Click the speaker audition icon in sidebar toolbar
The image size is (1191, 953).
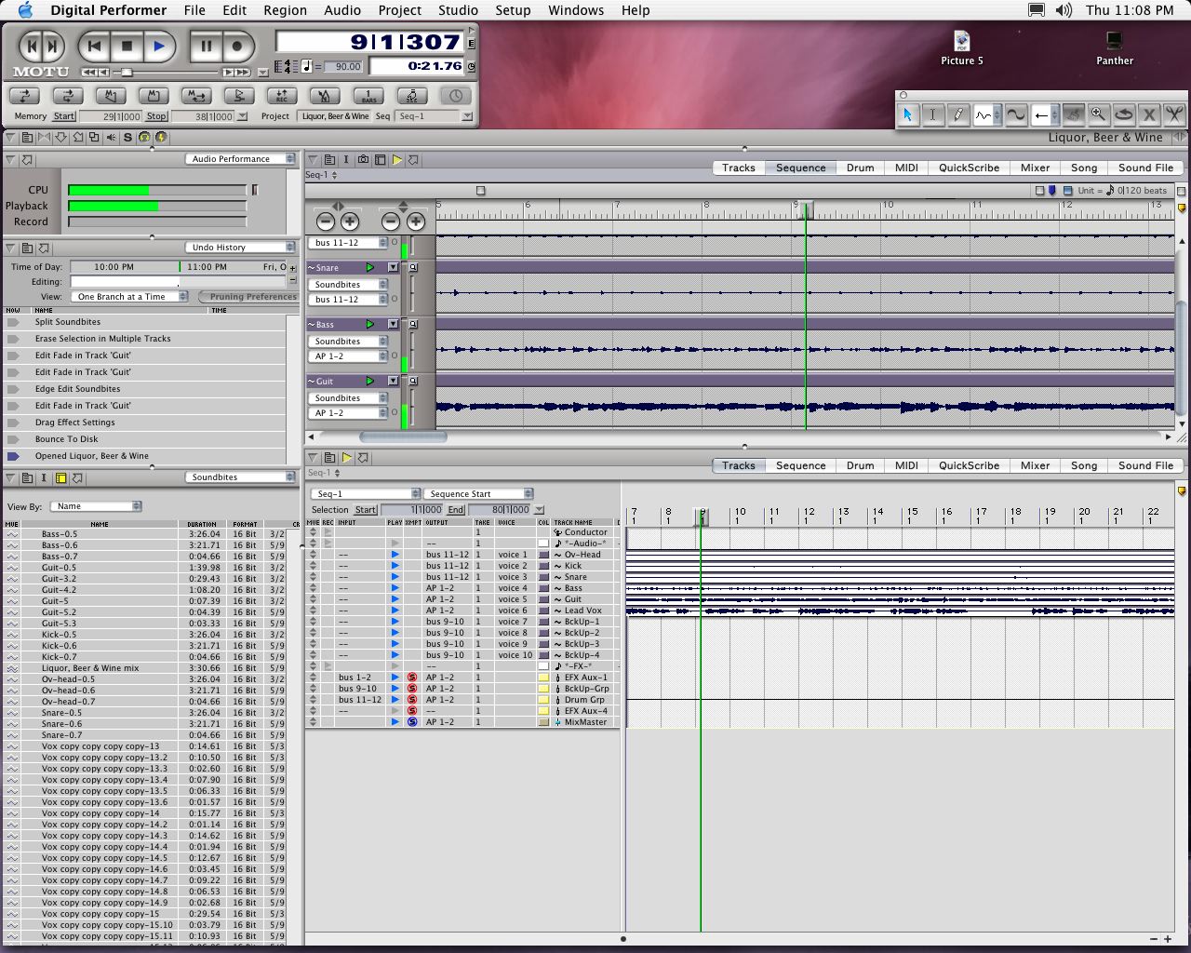coord(111,138)
